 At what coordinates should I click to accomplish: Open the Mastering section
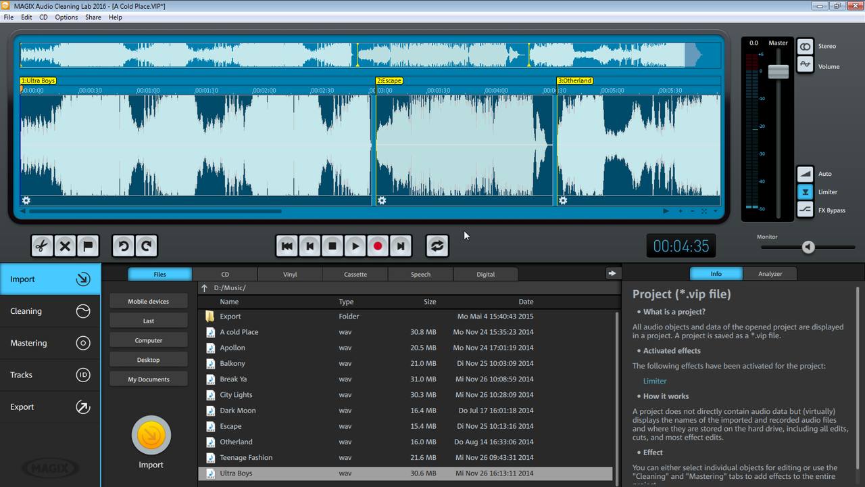(50, 343)
